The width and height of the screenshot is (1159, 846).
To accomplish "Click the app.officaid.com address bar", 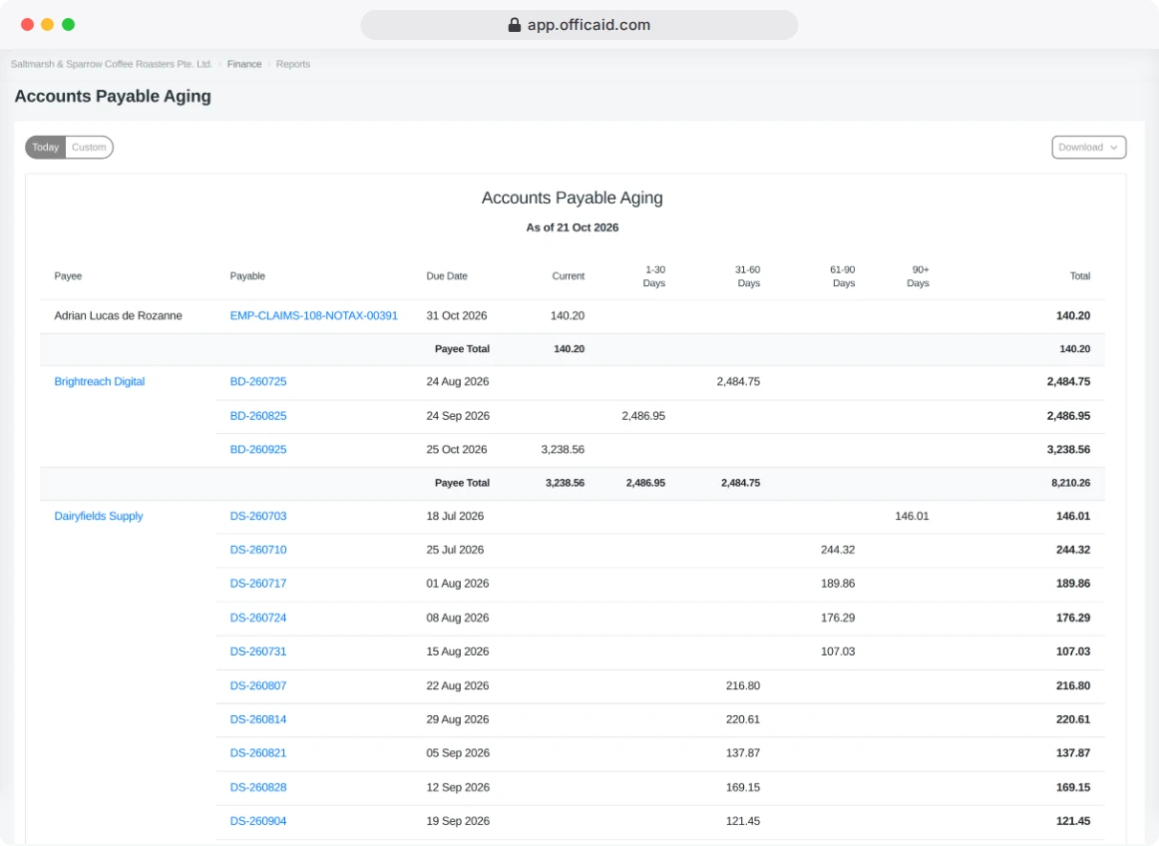I will point(579,25).
